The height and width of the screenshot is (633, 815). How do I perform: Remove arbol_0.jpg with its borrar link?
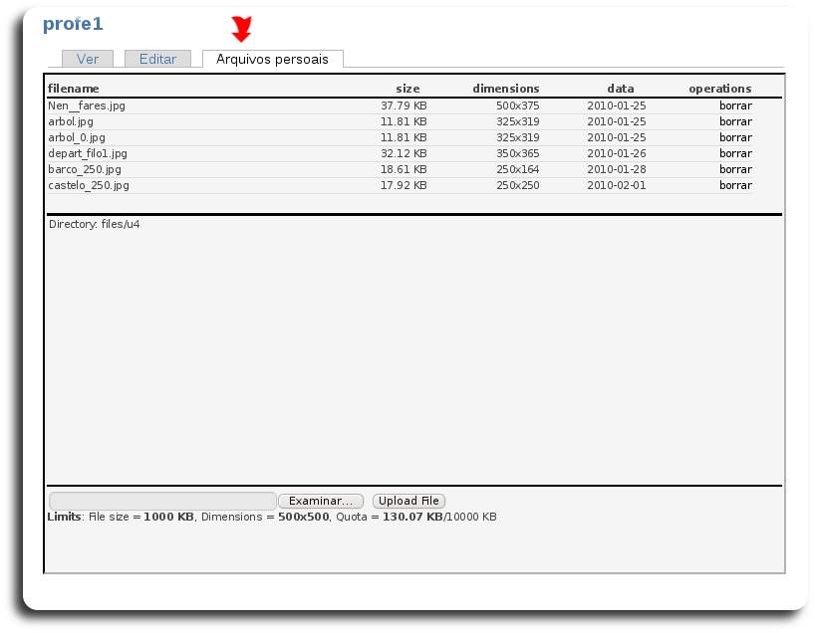(735, 137)
